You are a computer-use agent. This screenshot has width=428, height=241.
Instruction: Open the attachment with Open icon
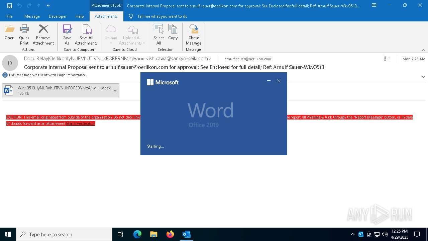tap(9, 32)
